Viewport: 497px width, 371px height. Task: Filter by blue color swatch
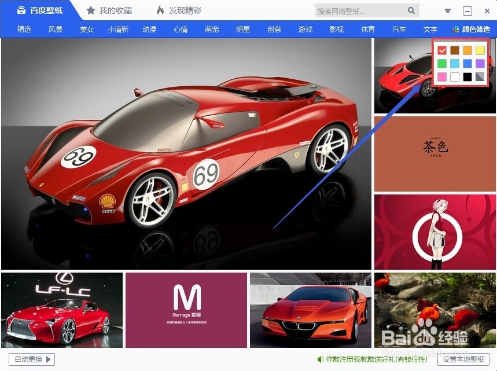click(467, 64)
